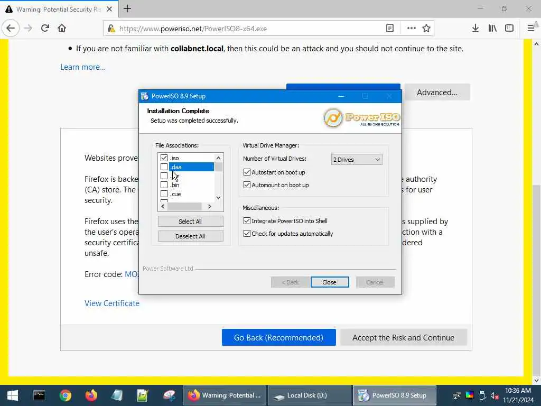Click the Advanced... button in Firefox
This screenshot has width=541, height=406.
pyautogui.click(x=437, y=92)
